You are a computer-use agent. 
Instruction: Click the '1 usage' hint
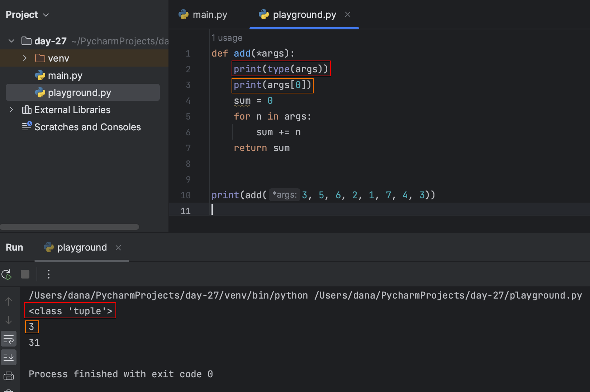point(227,38)
